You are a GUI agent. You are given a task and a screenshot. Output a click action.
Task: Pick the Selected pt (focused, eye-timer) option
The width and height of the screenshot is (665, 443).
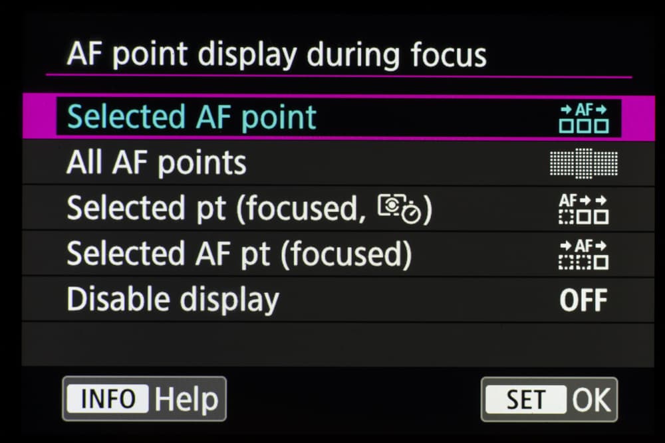pyautogui.click(x=249, y=209)
